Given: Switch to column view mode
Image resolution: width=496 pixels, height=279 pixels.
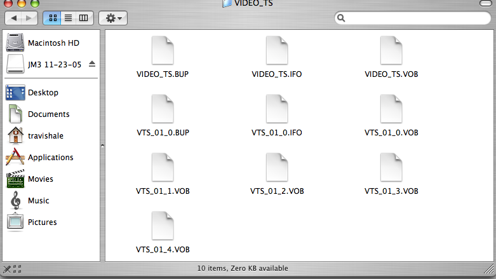Looking at the screenshot, I should (84, 18).
